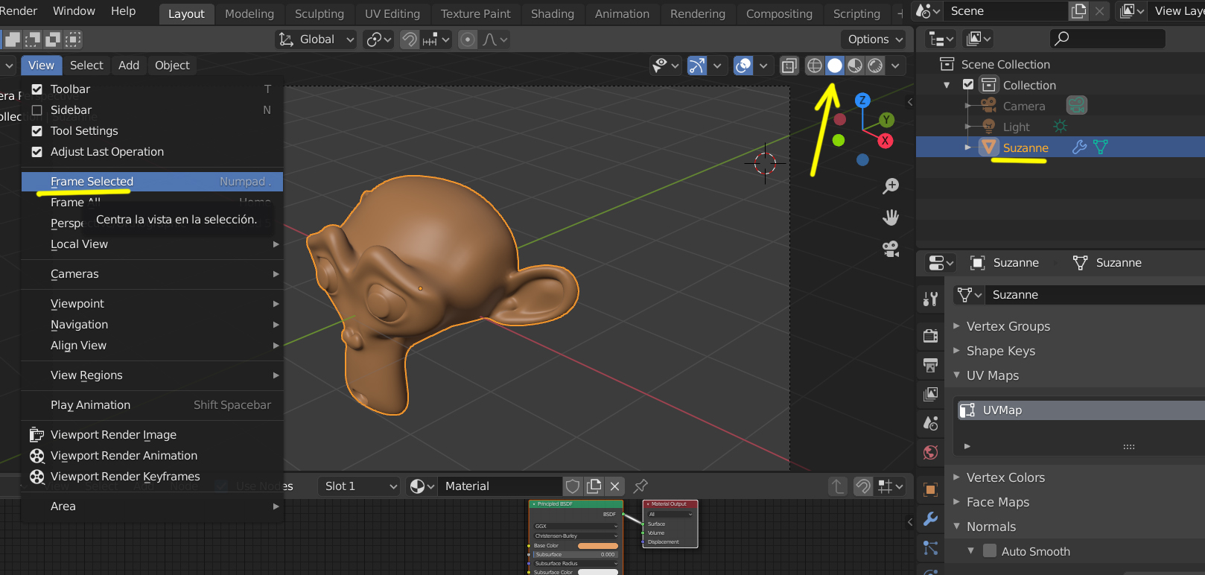The width and height of the screenshot is (1205, 575).
Task: Click the zoom magnifier icon in viewport
Action: tap(891, 186)
